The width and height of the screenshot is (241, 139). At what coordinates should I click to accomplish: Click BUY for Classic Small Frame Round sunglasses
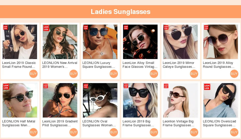point(33,74)
